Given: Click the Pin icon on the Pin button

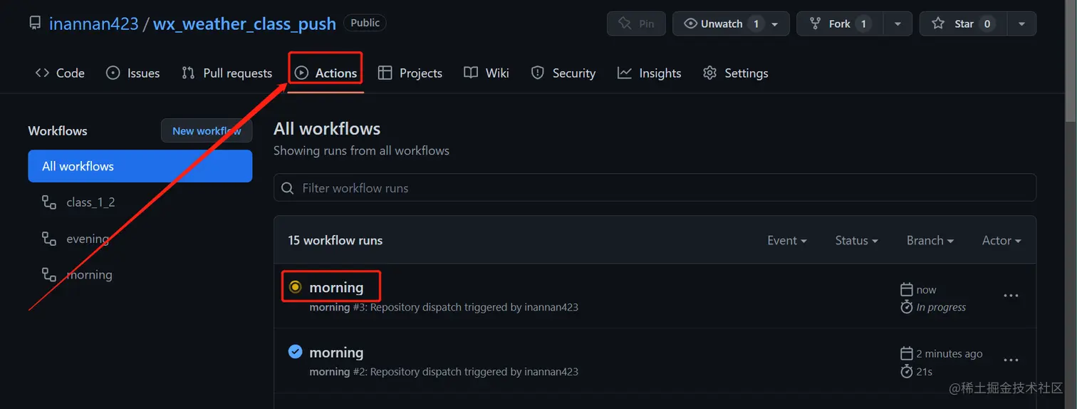Looking at the screenshot, I should 625,24.
